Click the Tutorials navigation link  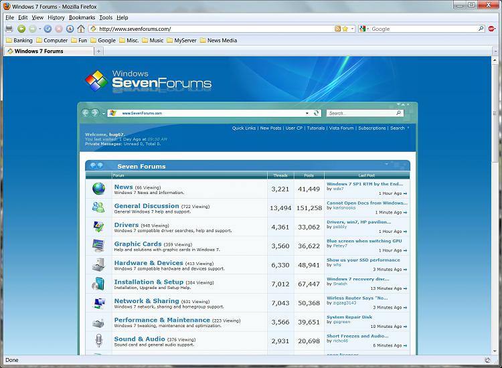point(316,128)
